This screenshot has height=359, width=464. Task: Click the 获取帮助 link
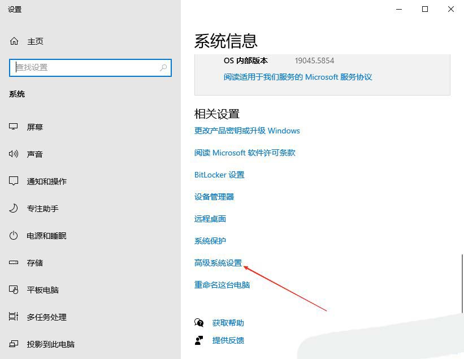228,323
